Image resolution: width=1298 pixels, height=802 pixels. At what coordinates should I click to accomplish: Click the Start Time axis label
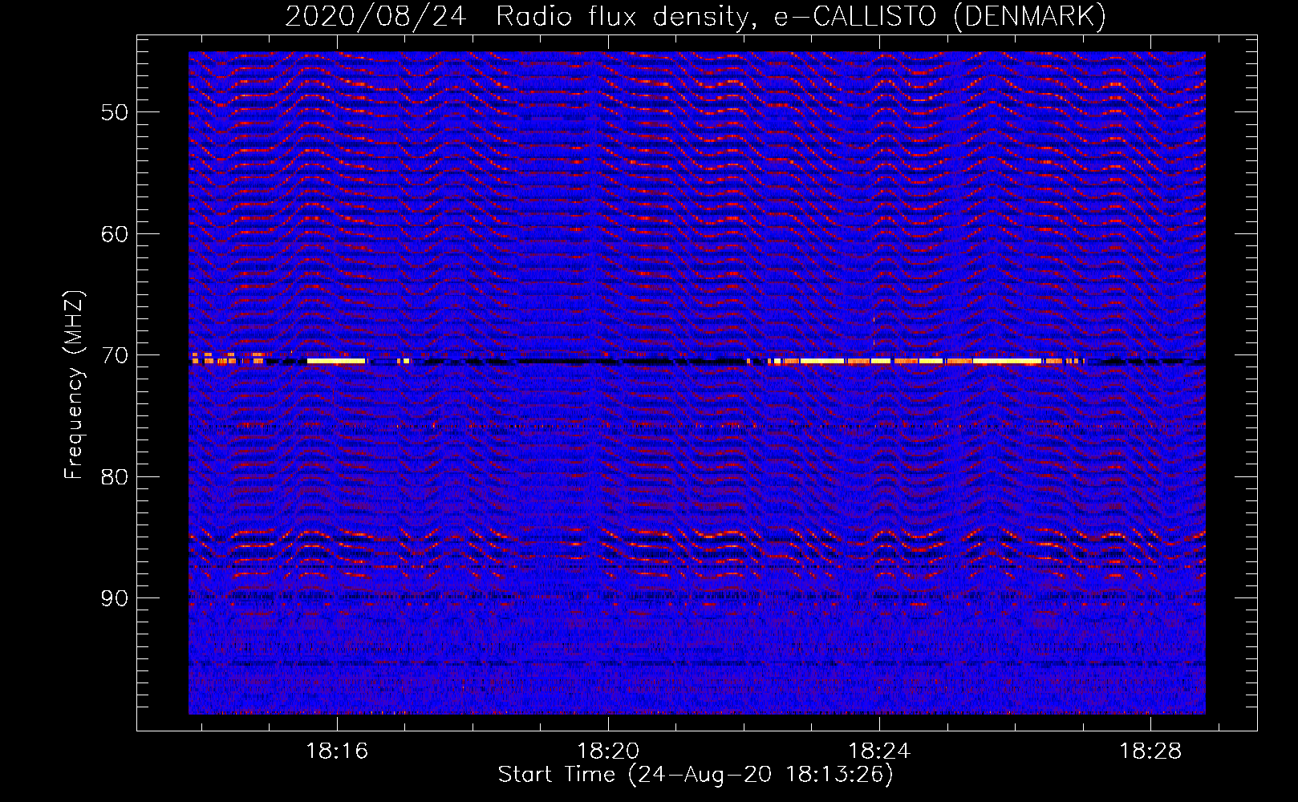[x=695, y=775]
